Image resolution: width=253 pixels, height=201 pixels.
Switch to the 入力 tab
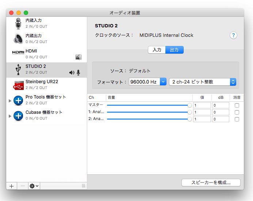[157, 50]
